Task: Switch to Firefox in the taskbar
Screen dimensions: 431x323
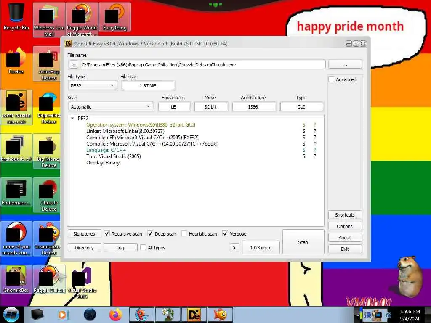Action: pos(116,315)
